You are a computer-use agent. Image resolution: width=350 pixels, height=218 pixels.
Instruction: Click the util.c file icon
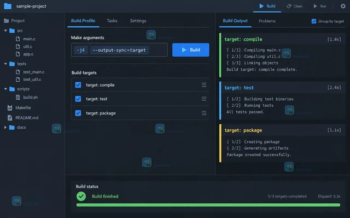[x=17, y=46]
